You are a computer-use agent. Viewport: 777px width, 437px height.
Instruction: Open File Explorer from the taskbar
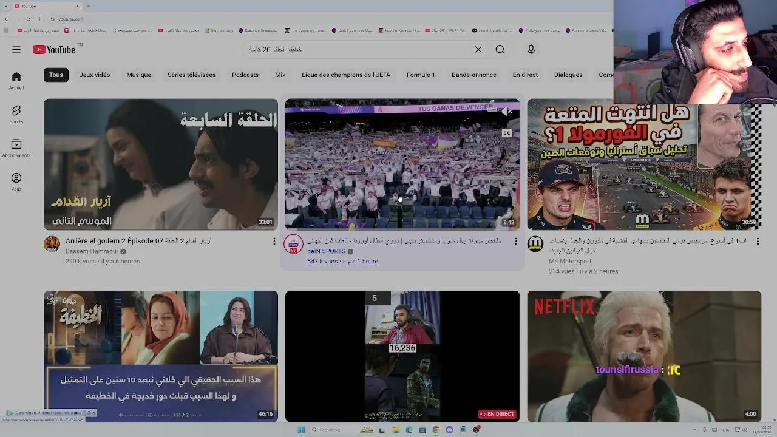(396, 430)
